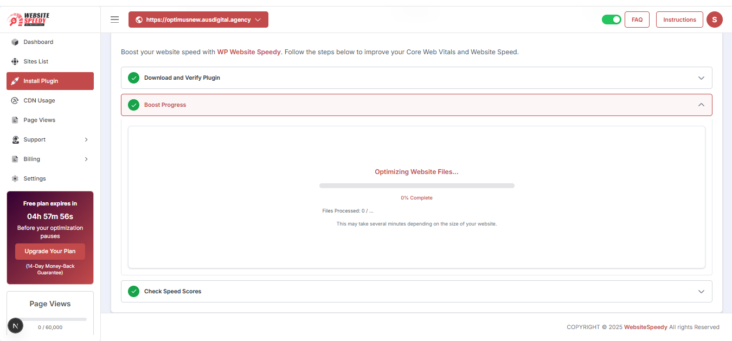
Task: Click the Page Views card title
Action: coord(50,304)
